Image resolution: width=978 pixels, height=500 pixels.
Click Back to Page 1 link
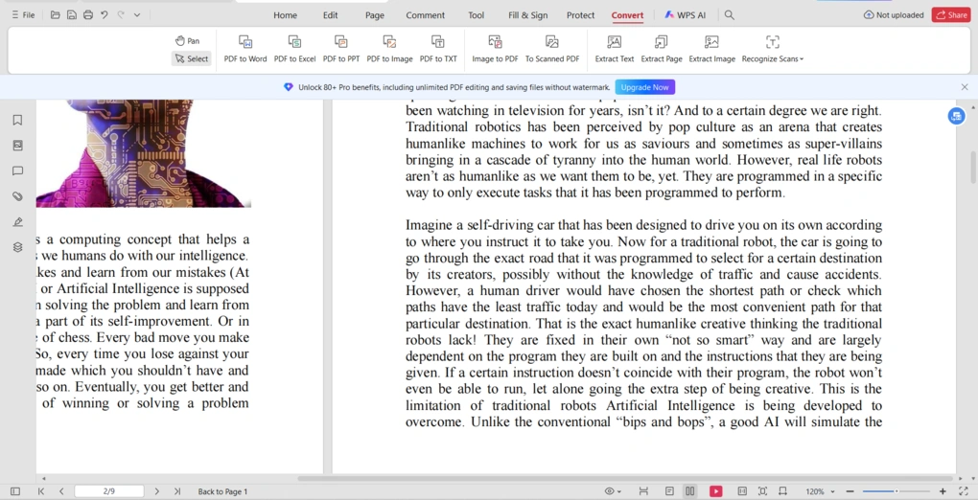[222, 491]
